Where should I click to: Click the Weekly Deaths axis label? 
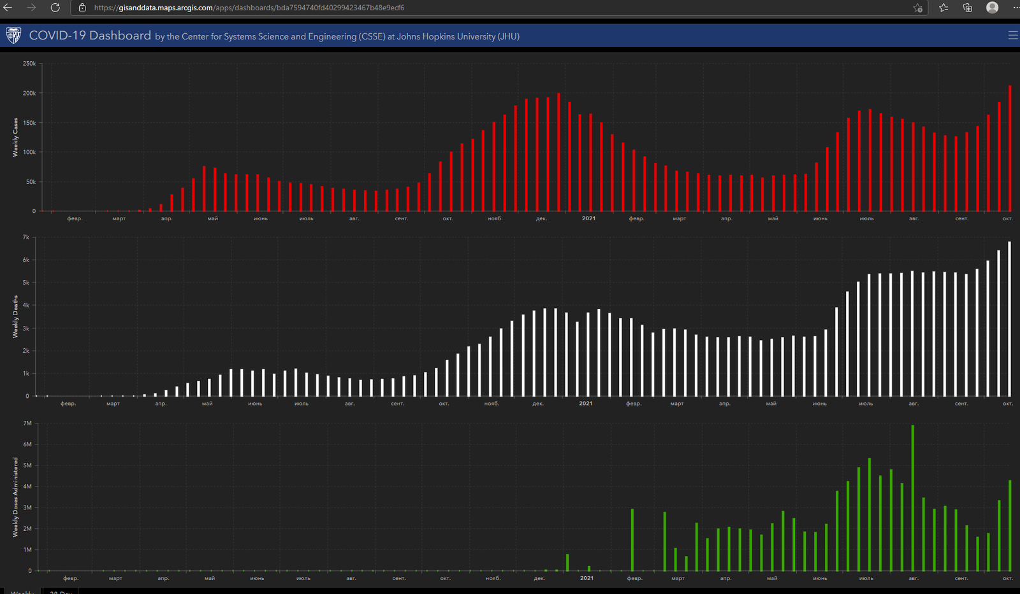15,316
